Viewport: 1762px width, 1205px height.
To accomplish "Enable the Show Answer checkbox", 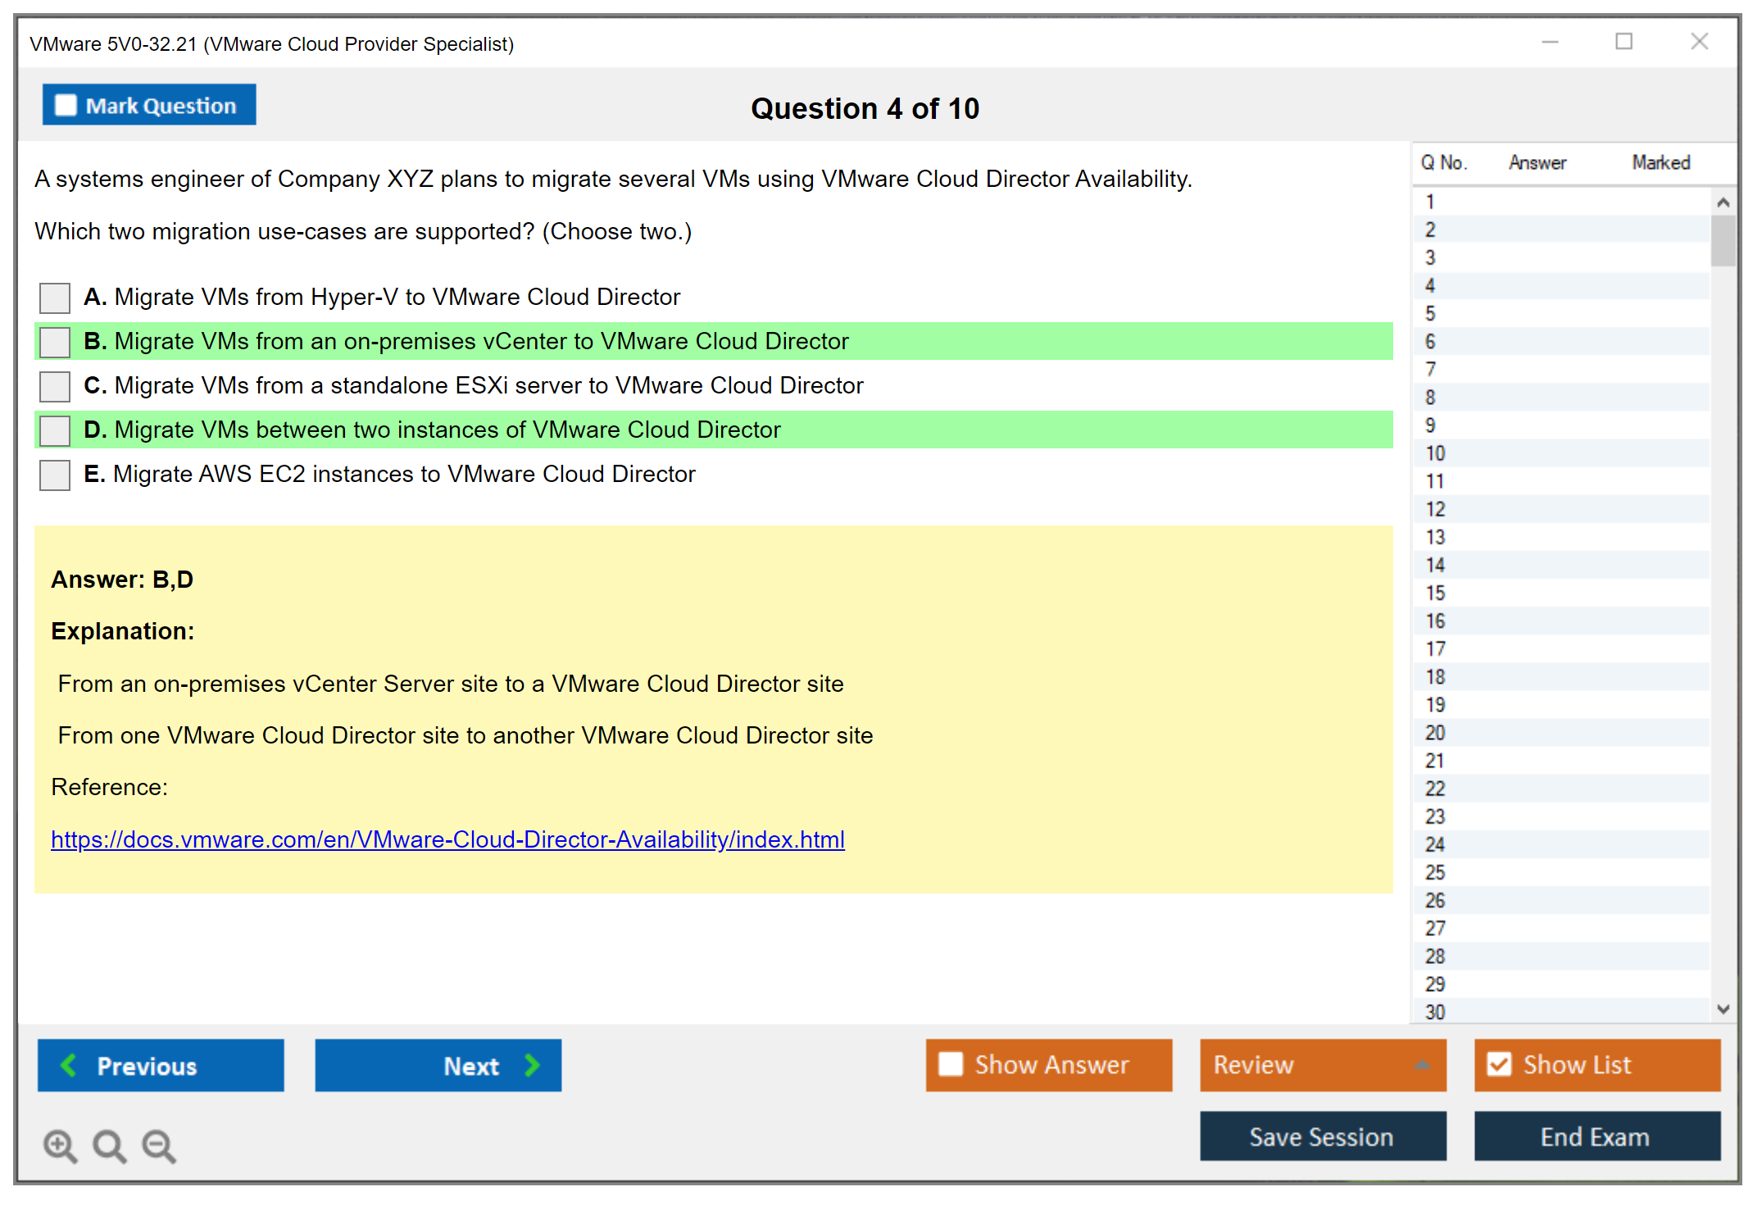I will 951,1064.
